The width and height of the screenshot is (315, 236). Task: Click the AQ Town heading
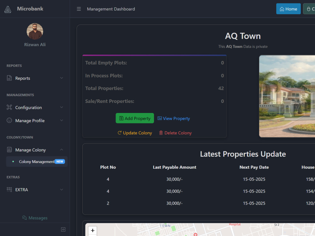point(243,36)
